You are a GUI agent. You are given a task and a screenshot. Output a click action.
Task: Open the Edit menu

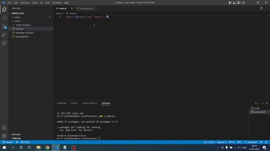[16, 3]
